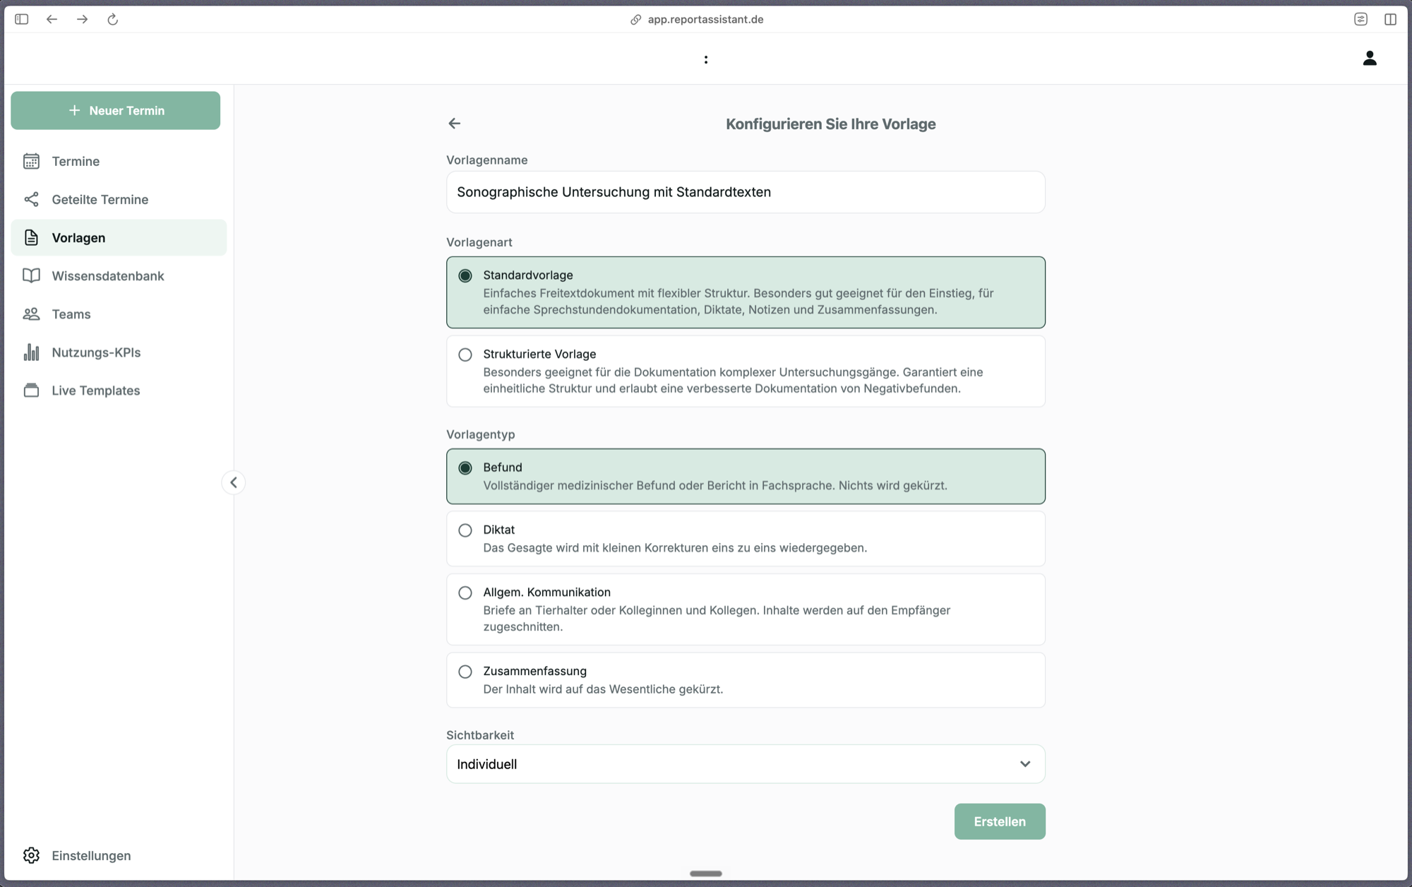Click the Vorlagen document icon
The image size is (1412, 887).
pos(31,237)
